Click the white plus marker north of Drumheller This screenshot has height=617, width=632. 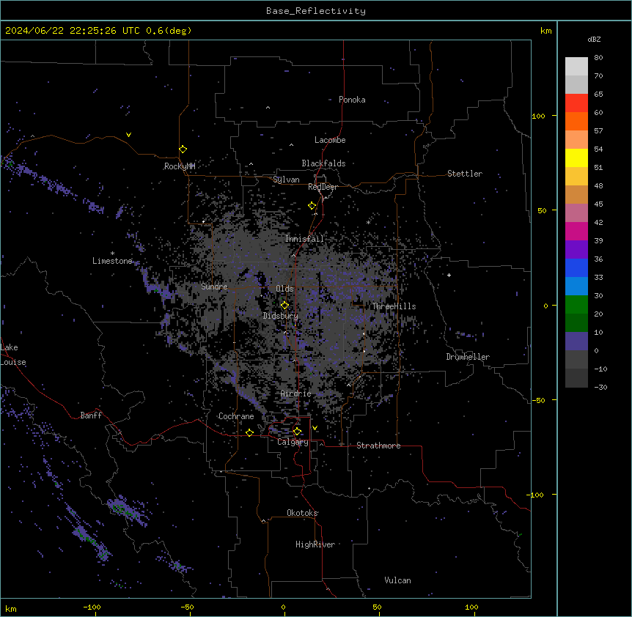(x=449, y=275)
